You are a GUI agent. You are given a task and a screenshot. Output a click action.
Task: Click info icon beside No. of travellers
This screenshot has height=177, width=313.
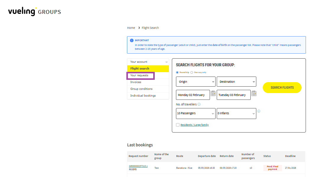pyautogui.click(x=199, y=104)
